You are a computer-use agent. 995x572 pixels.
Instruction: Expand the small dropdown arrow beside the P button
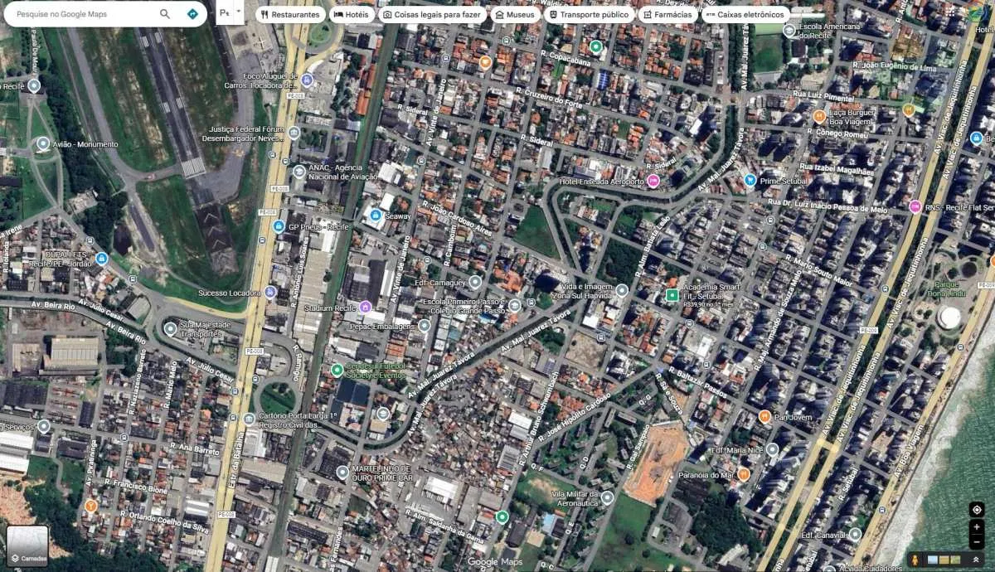(239, 13)
